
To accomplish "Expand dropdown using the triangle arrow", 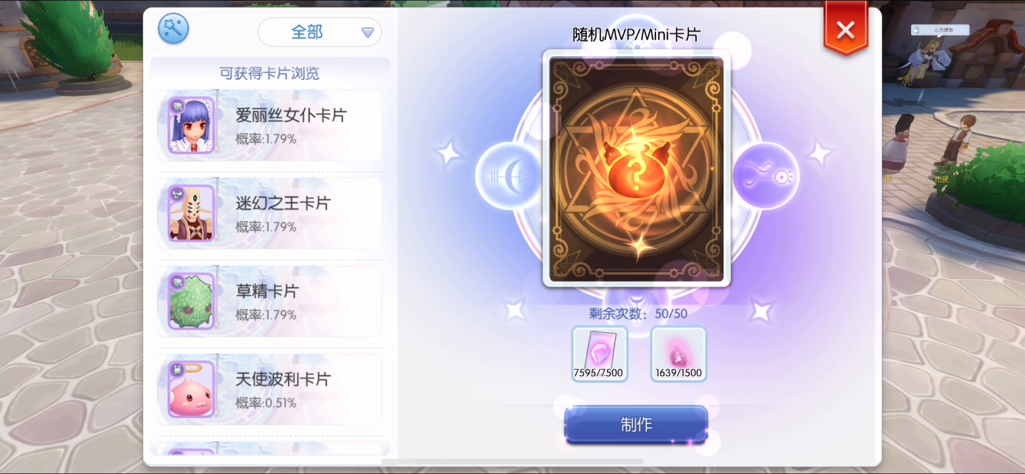I will 367,33.
